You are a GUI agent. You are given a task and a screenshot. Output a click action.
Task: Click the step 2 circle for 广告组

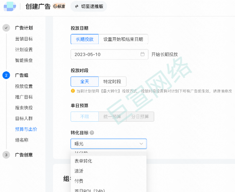pyautogui.click(x=6, y=75)
